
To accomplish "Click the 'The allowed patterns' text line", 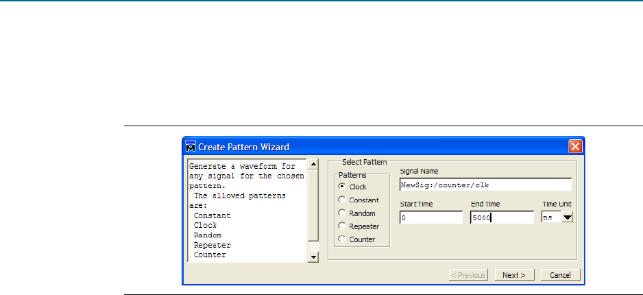I will [x=240, y=196].
